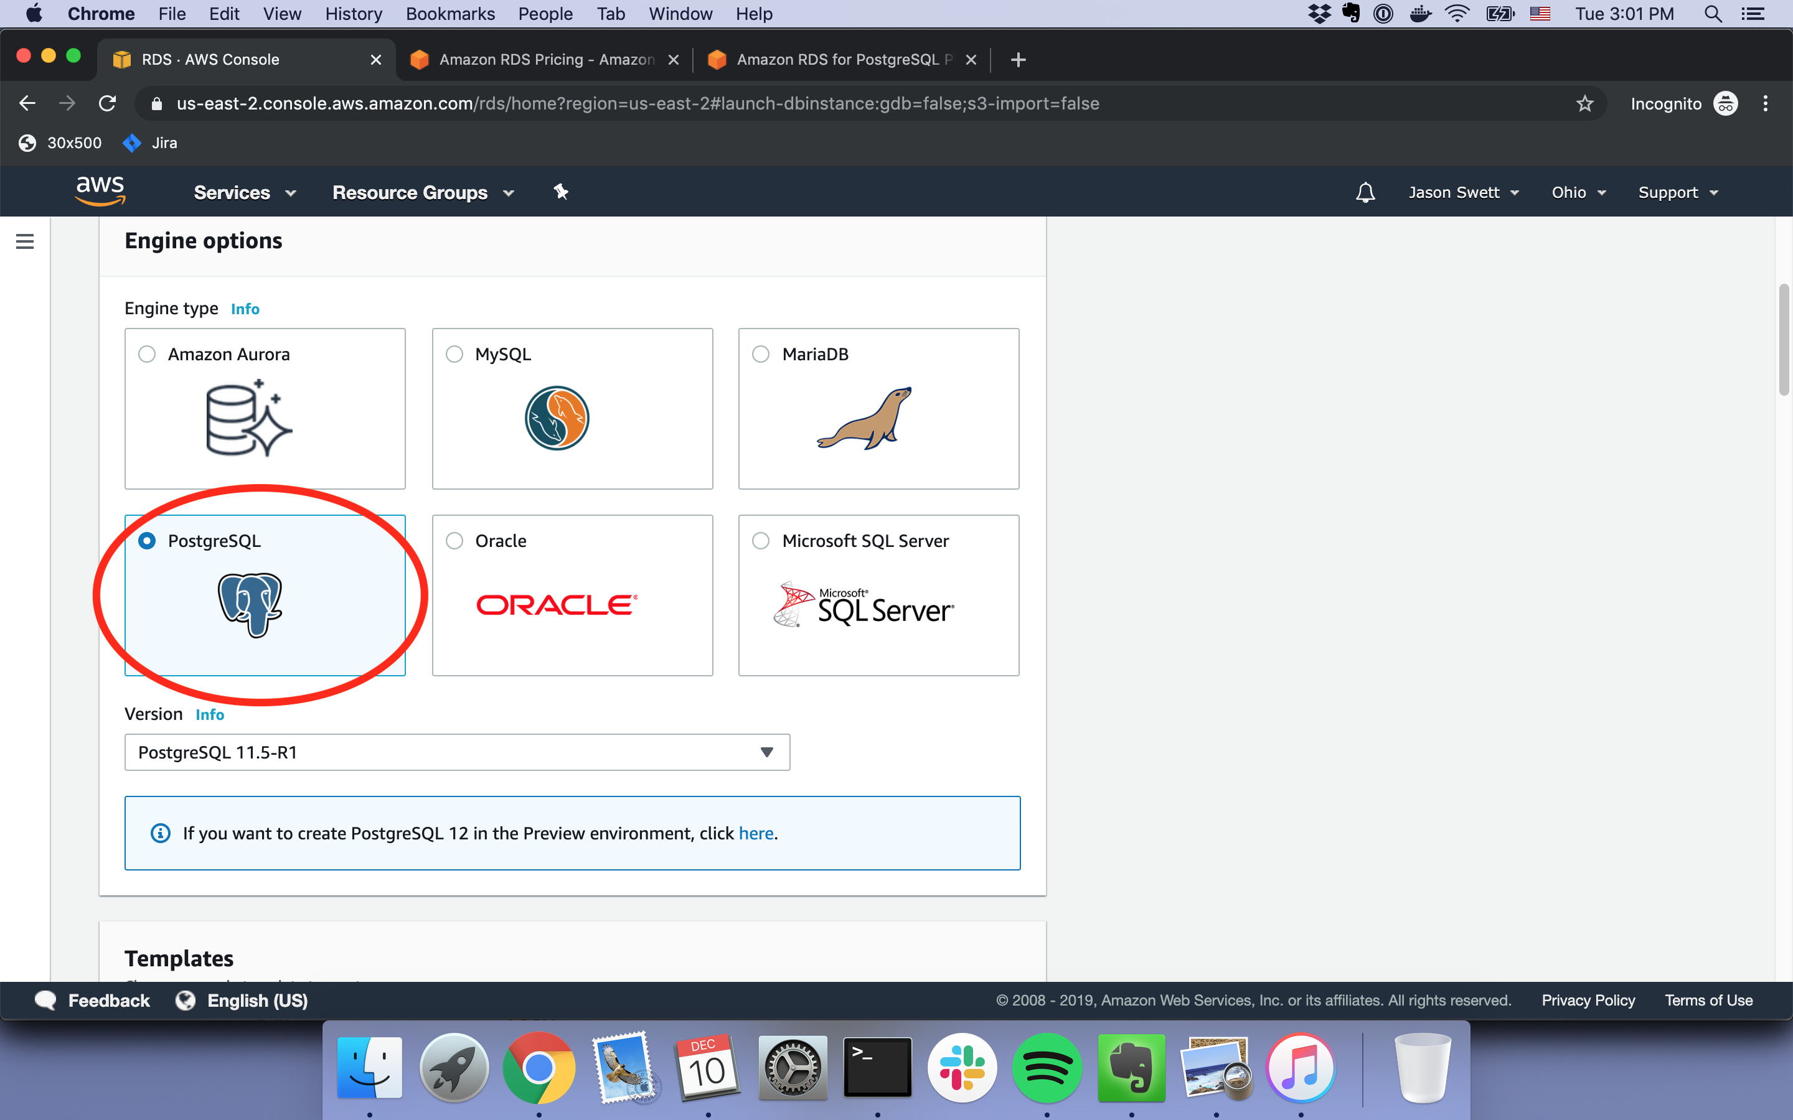1793x1120 pixels.
Task: Select the Oracle engine radio button
Action: click(x=454, y=541)
